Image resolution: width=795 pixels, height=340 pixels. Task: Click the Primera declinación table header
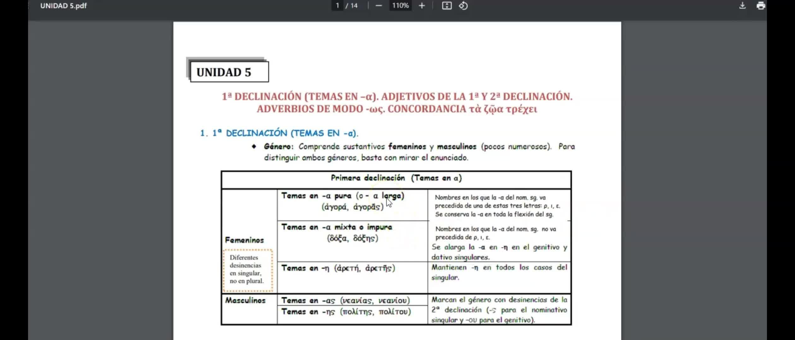pyautogui.click(x=396, y=178)
